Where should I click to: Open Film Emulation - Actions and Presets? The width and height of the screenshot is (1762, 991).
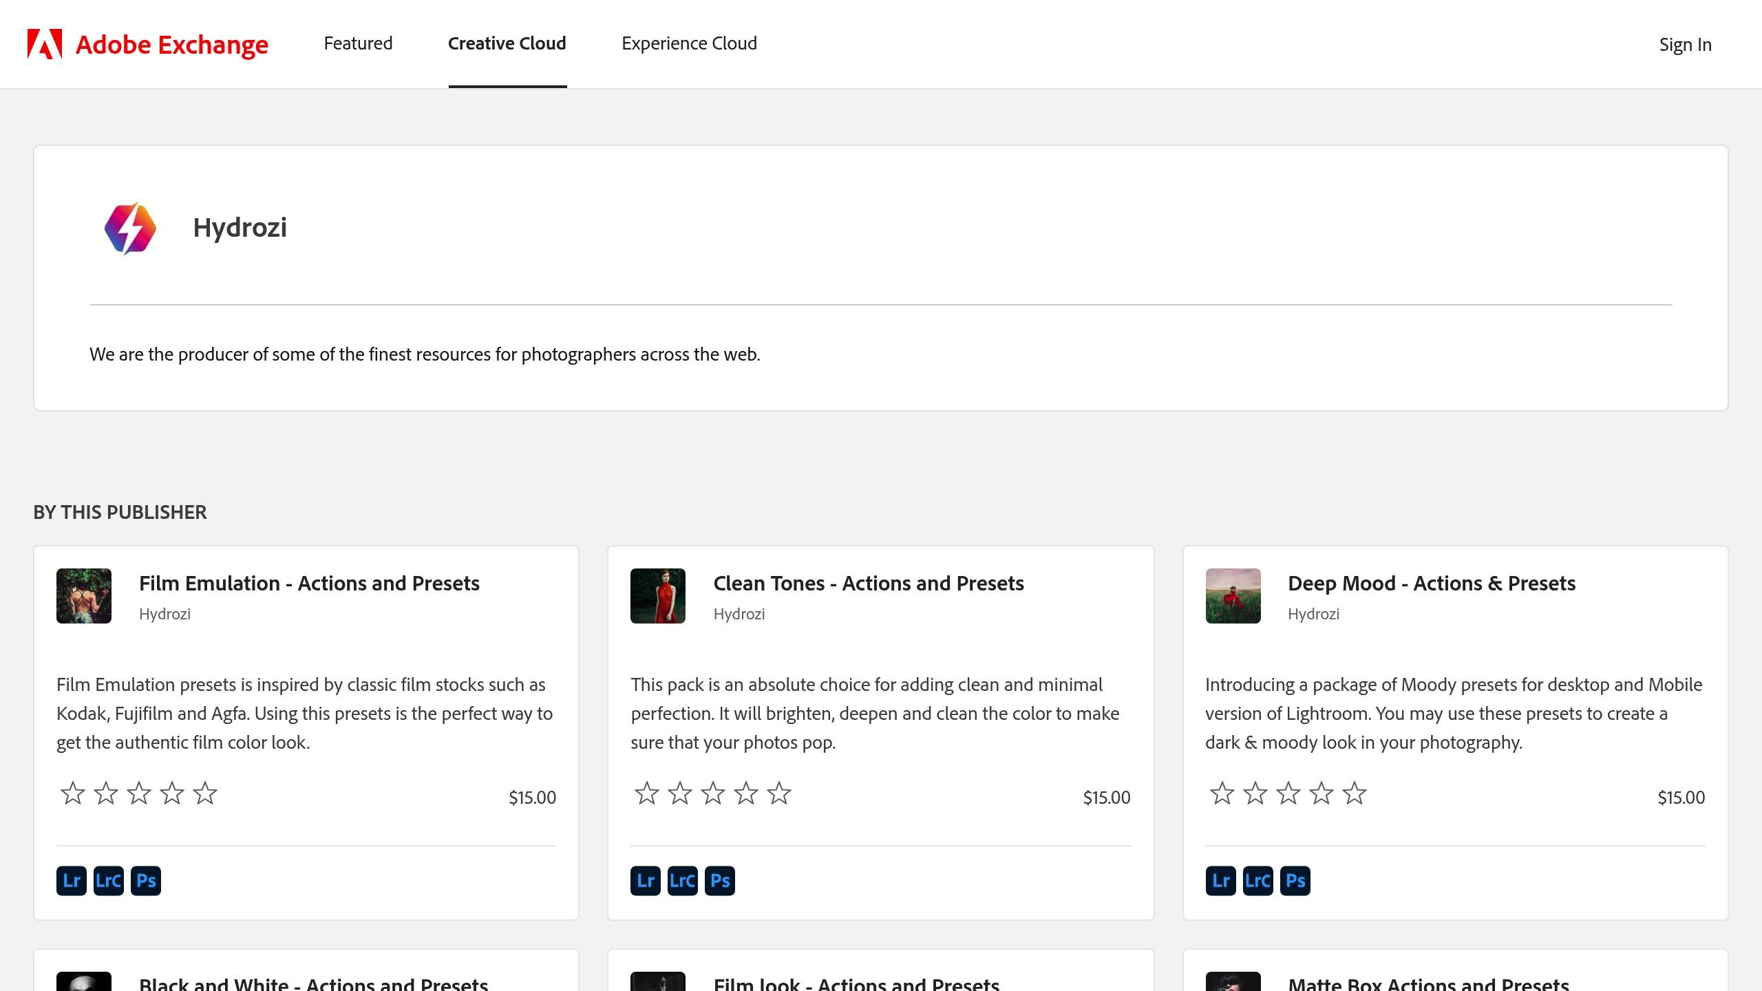point(309,584)
